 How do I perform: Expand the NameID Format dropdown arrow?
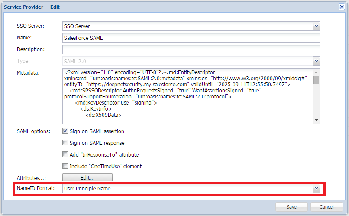317,189
